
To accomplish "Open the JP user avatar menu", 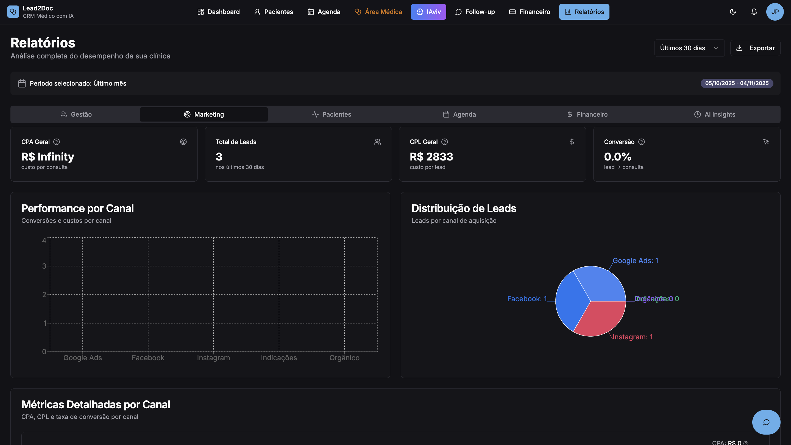I will click(x=775, y=12).
